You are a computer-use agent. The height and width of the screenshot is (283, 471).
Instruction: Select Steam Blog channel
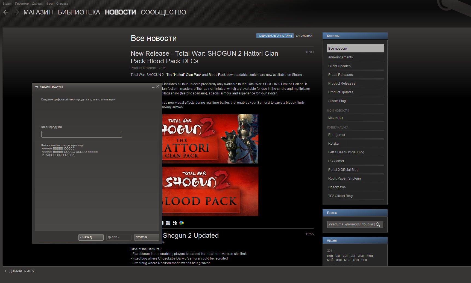(356, 101)
